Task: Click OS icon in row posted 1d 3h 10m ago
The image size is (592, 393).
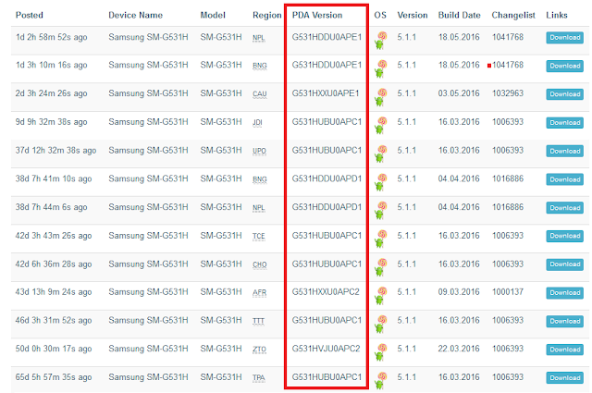Action: pos(381,68)
